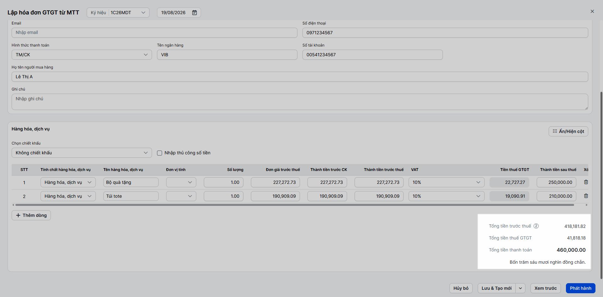Click the item name field Túi tote
The image size is (603, 297).
(x=131, y=196)
